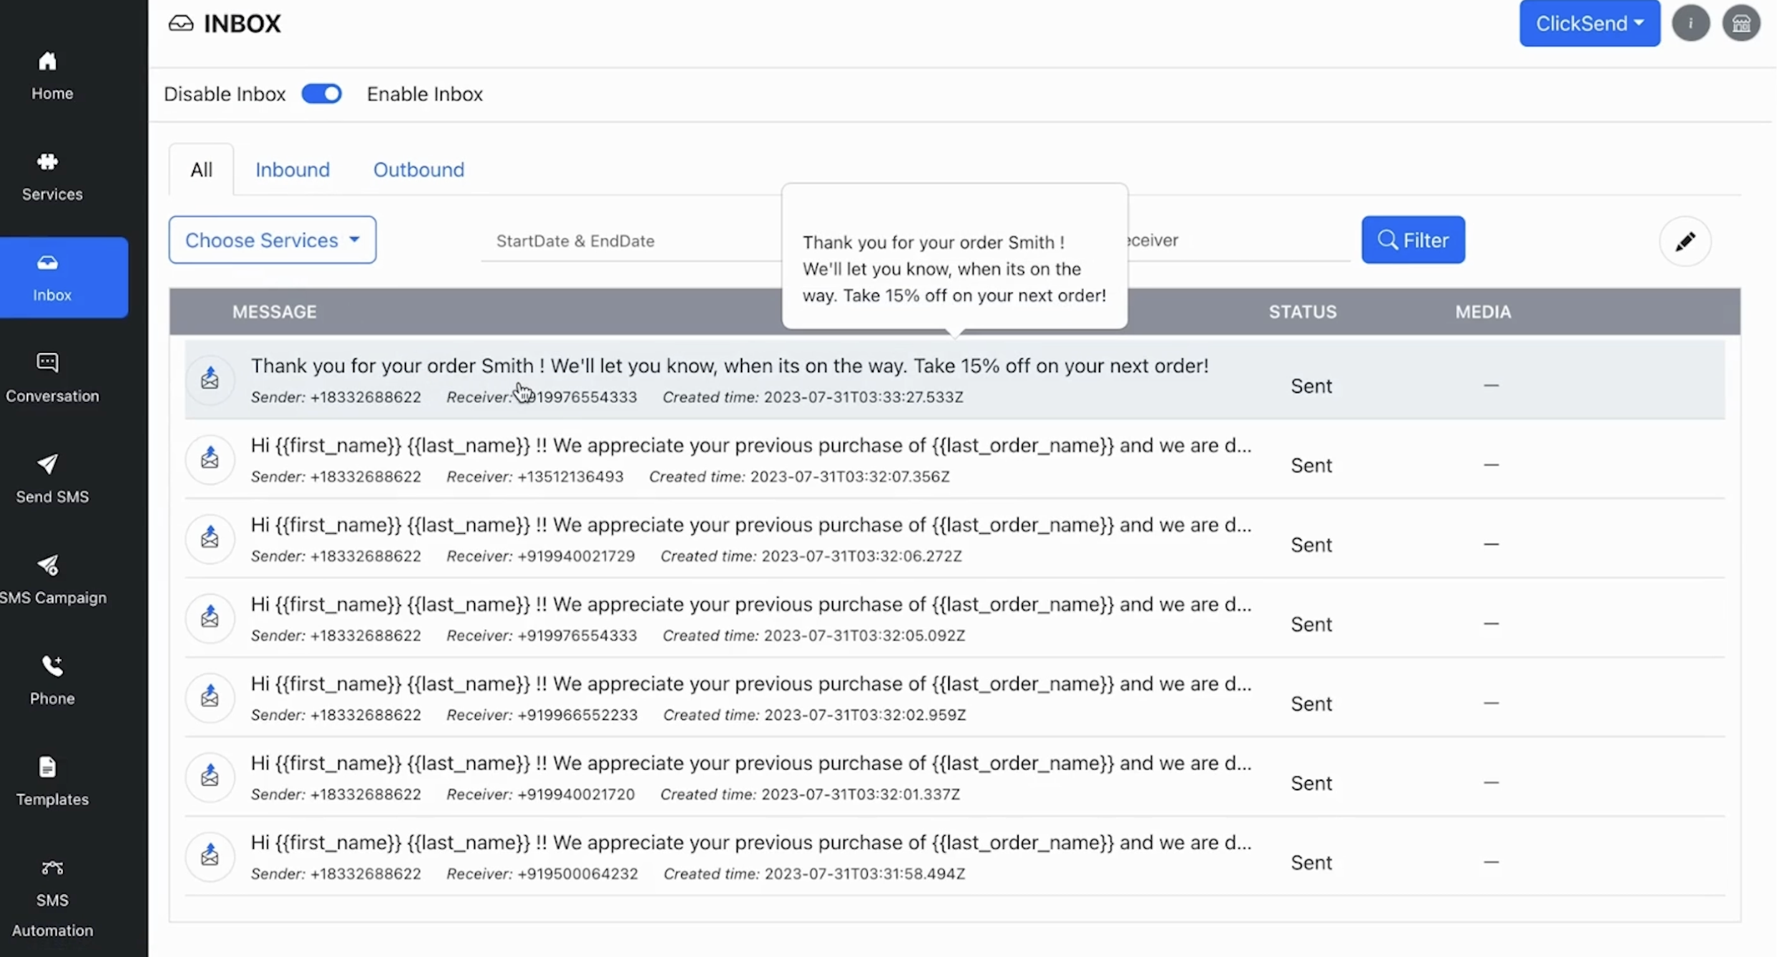Open the Conversation chat icon
Viewport: 1777px width, 957px height.
point(47,363)
